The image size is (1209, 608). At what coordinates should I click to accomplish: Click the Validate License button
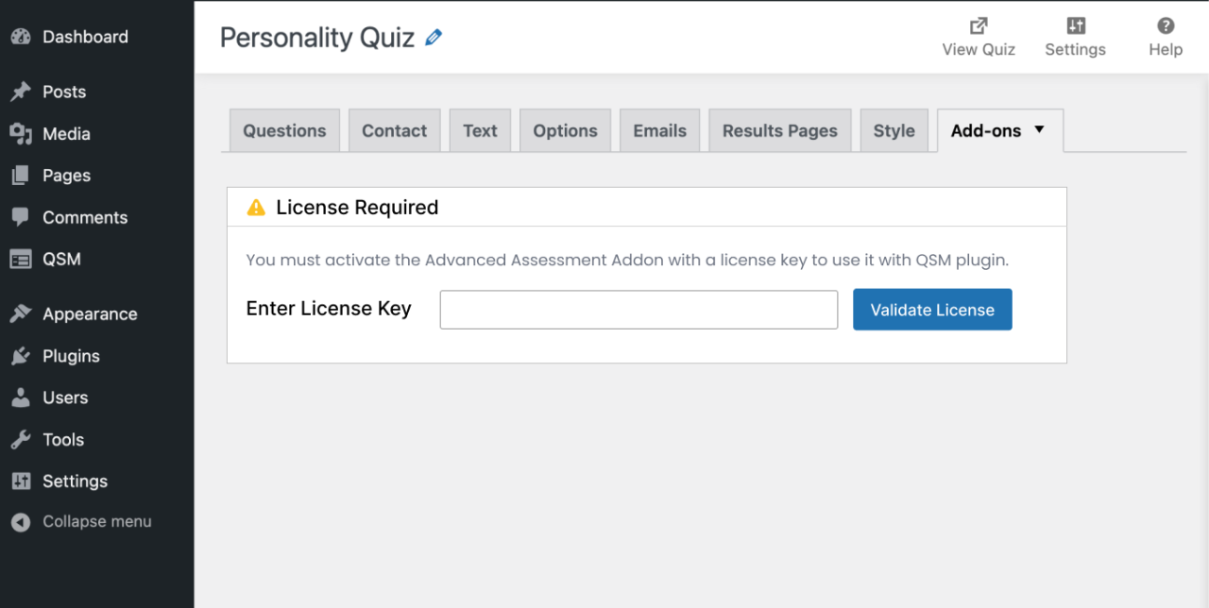[x=932, y=309]
